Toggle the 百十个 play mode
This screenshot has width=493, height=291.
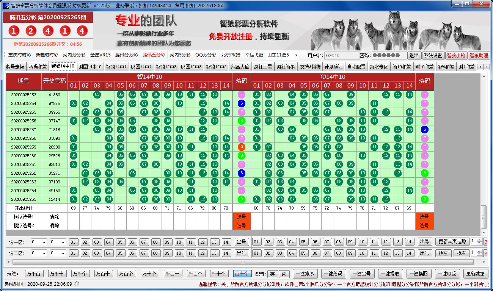(x=242, y=274)
